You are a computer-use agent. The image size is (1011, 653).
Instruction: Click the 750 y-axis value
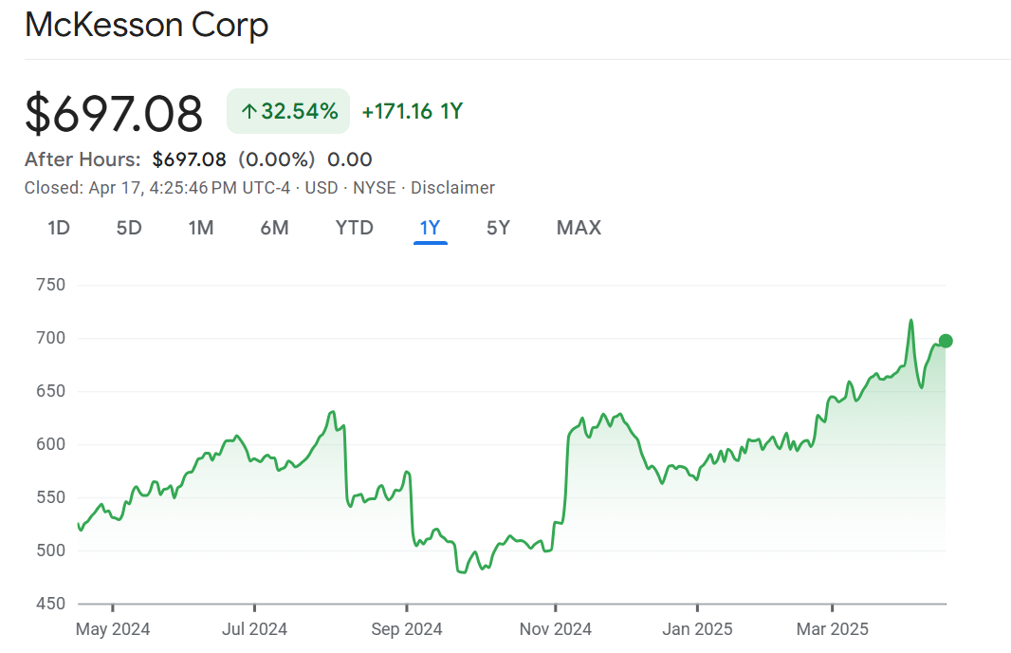[x=49, y=285]
